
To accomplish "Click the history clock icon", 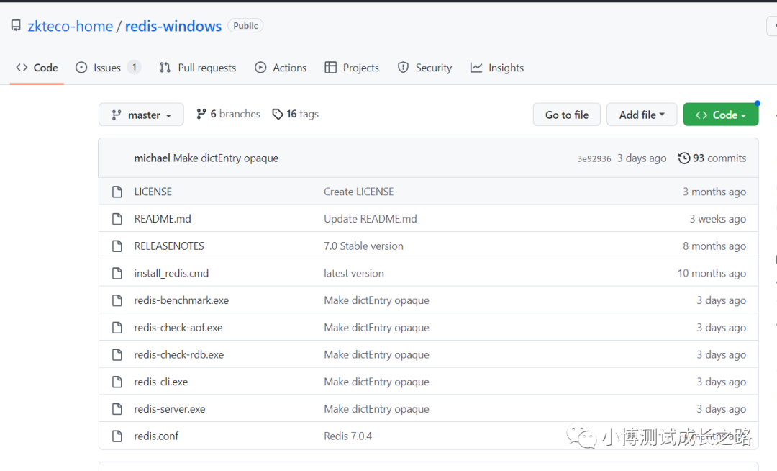I will 684,158.
